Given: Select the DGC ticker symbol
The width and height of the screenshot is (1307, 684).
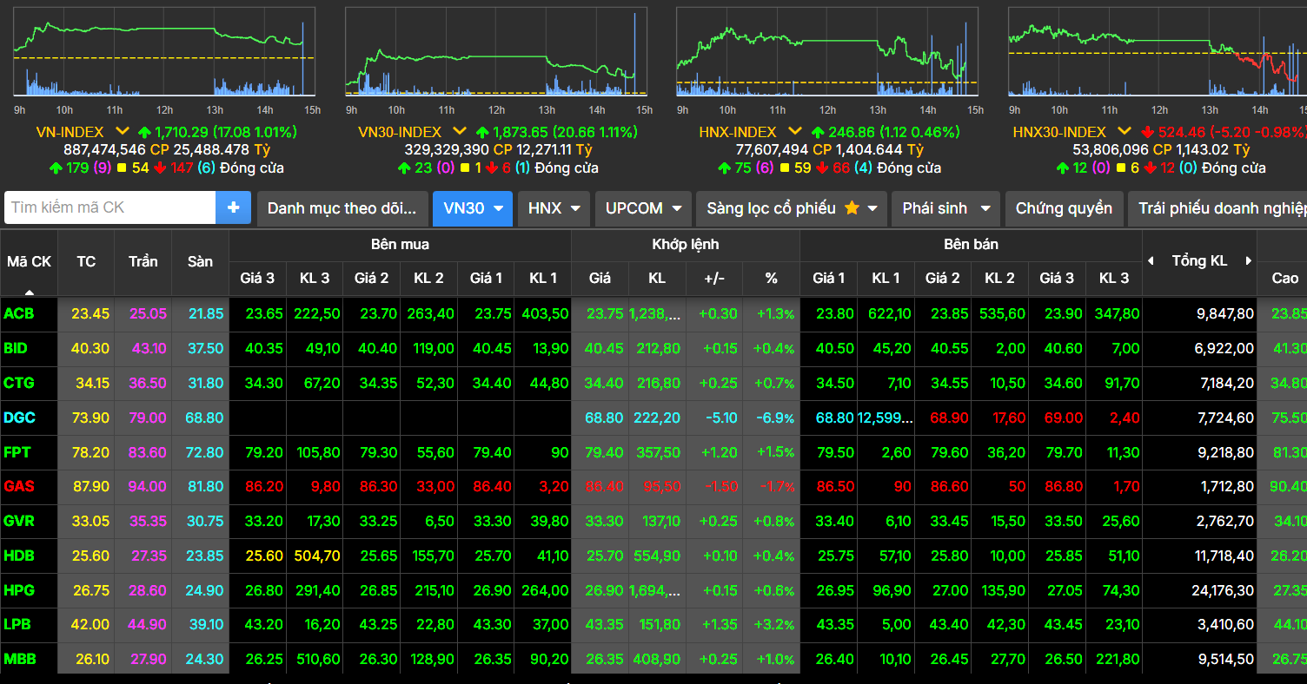Looking at the screenshot, I should [x=19, y=418].
